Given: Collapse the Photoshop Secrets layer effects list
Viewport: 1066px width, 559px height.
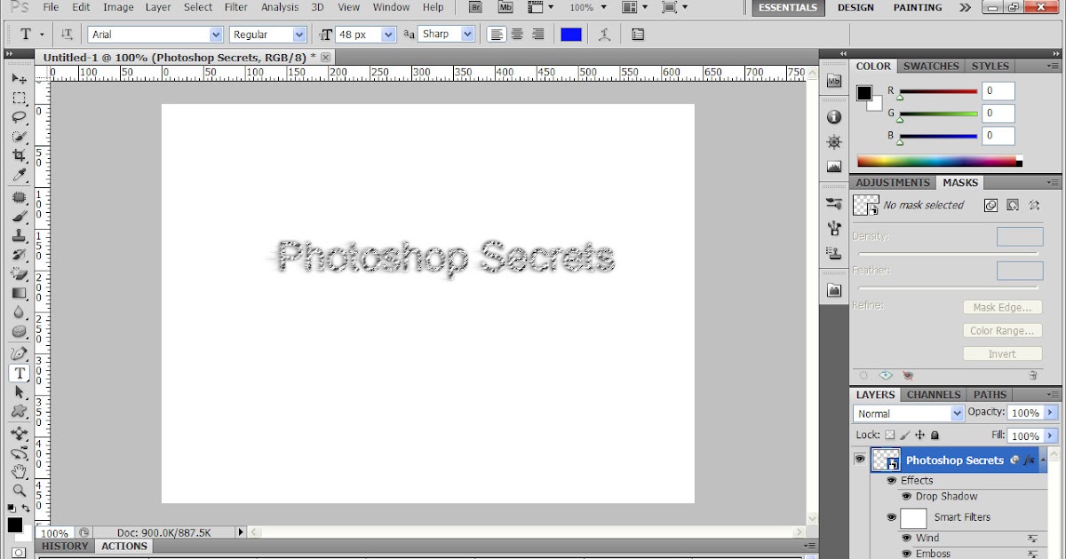Looking at the screenshot, I should coord(1043,460).
